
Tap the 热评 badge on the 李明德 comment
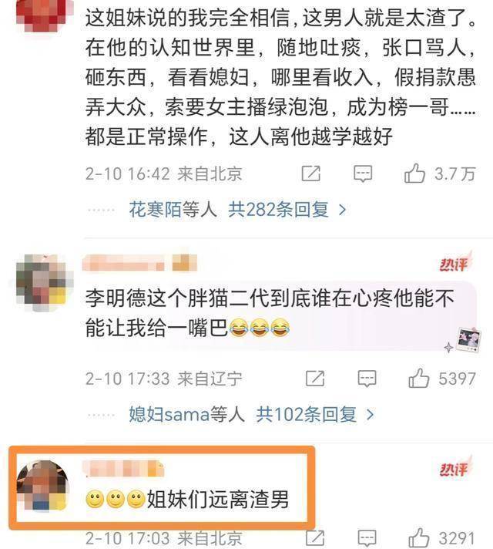(x=455, y=263)
